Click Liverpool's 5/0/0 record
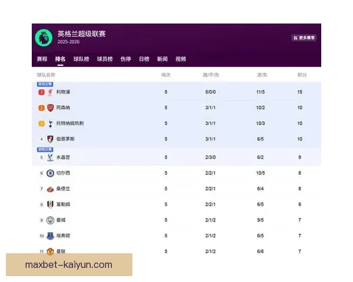The height and width of the screenshot is (282, 353). 211,92
